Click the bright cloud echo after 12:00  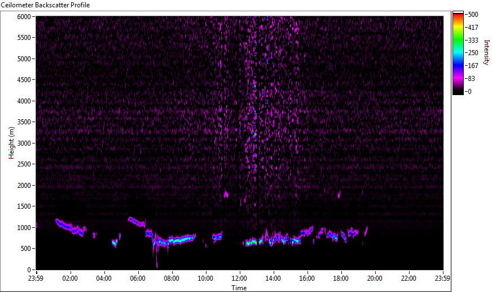pyautogui.click(x=251, y=242)
